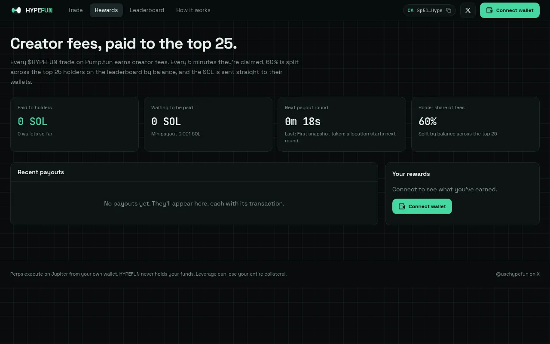Open @usehypefun on X footer link
Image resolution: width=550 pixels, height=344 pixels.
coord(518,274)
